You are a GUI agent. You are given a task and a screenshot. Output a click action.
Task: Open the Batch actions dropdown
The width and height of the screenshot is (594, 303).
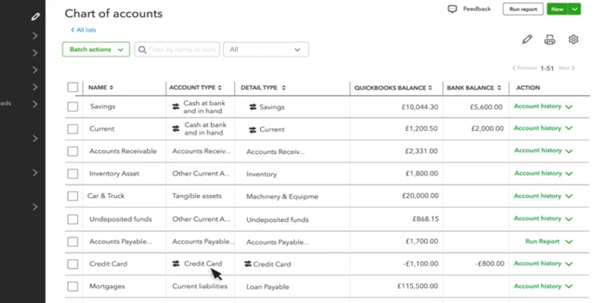96,50
